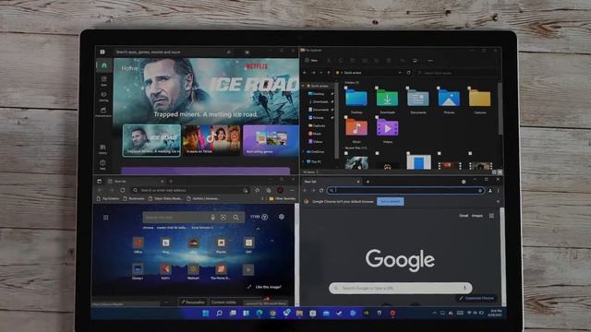Screen dimensions: 591x332
Task: Open Edge tab actions menu icon
Action: (99, 182)
